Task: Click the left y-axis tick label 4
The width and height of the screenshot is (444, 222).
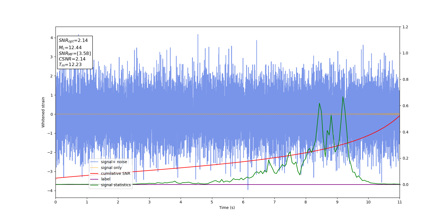Action: pyautogui.click(x=52, y=38)
